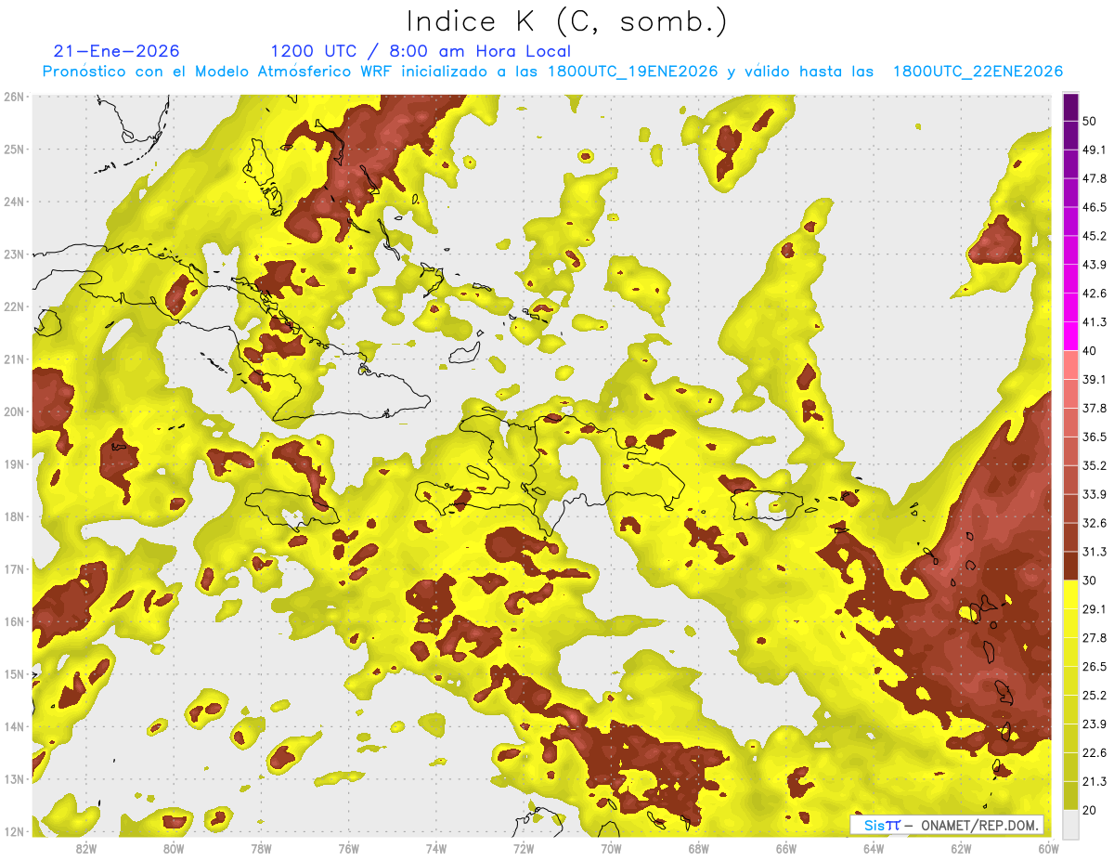Click the 66W longitude label

(x=785, y=848)
